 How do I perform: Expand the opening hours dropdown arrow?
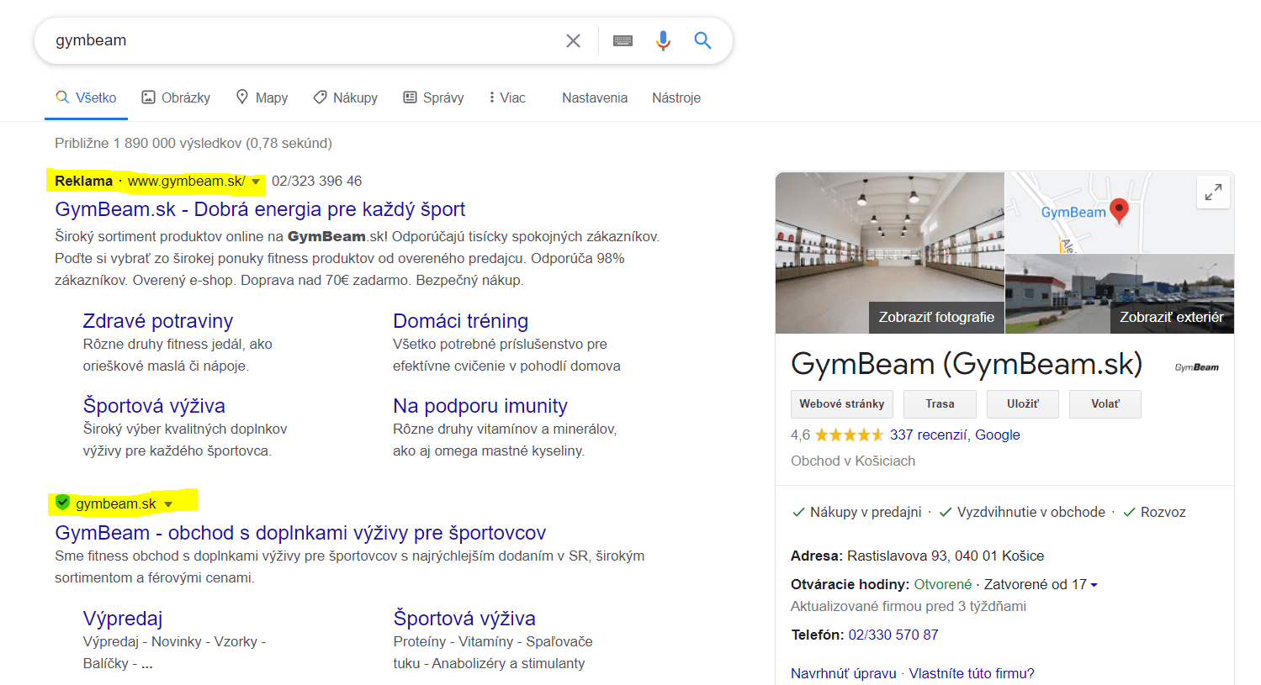[x=1094, y=585]
